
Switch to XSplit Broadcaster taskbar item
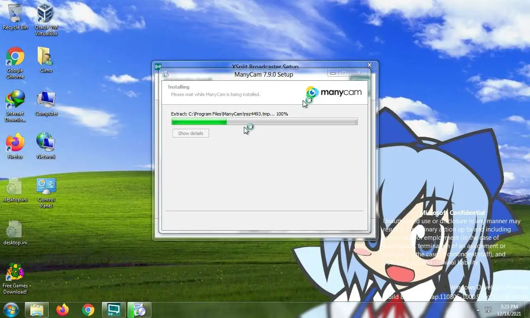coord(114,310)
